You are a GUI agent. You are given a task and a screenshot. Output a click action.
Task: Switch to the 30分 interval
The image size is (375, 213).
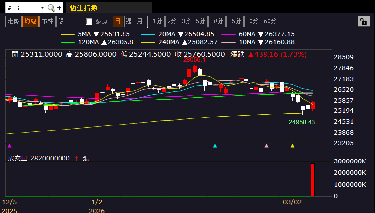pos(252,21)
